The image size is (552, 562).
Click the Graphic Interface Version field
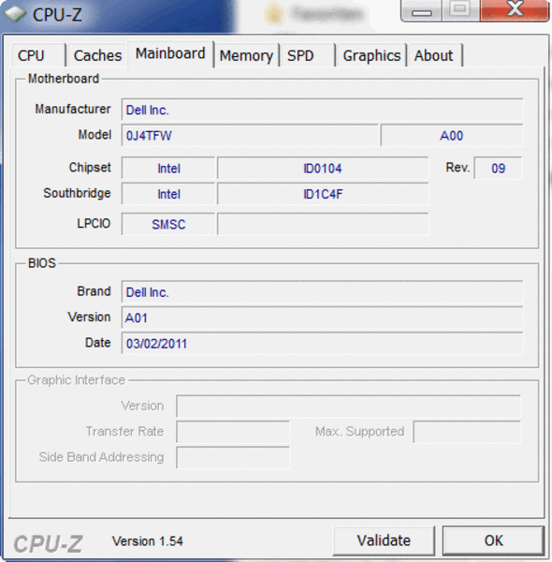pyautogui.click(x=348, y=407)
